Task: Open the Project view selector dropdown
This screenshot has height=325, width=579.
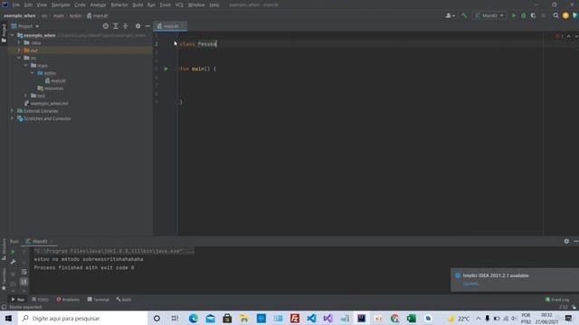Action: (25, 26)
